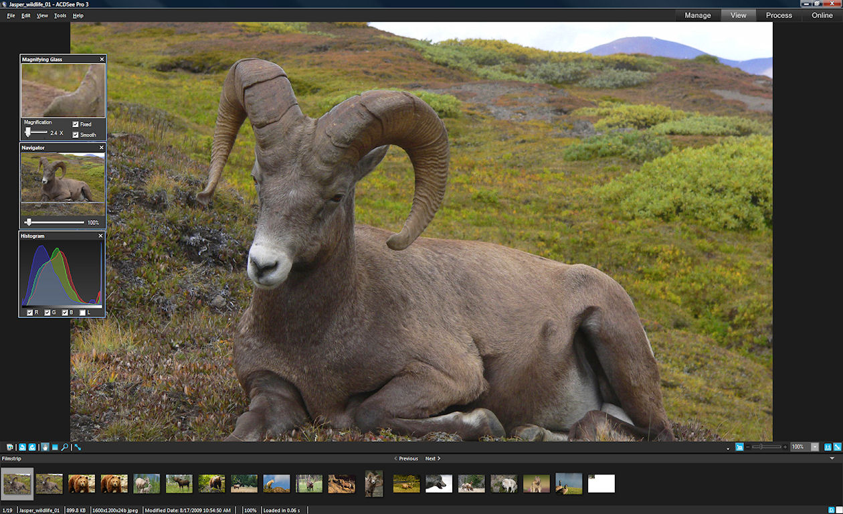Screen dimensions: 843x514
Task: Enable the L luminance histogram checkbox
Action: coord(83,313)
